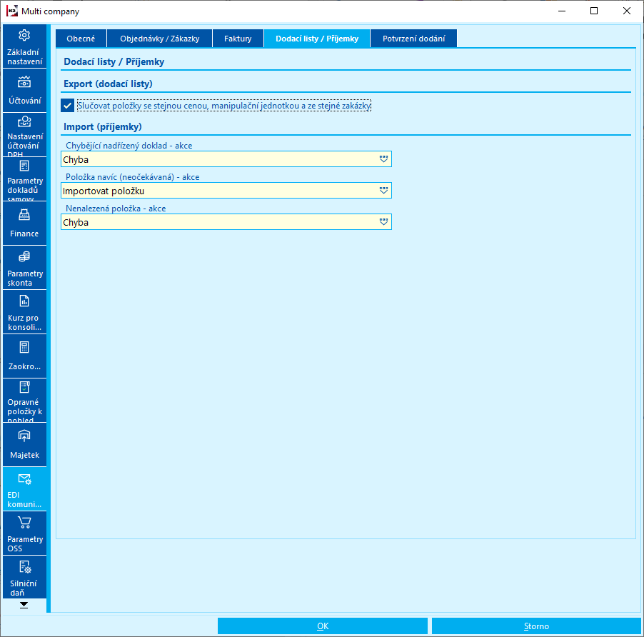Open Základní nastavení gear icon
This screenshot has height=637, width=644.
[x=24, y=35]
